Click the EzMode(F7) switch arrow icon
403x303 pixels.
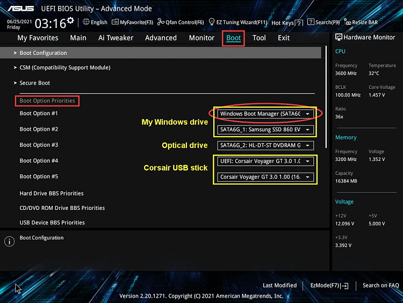tap(345, 286)
